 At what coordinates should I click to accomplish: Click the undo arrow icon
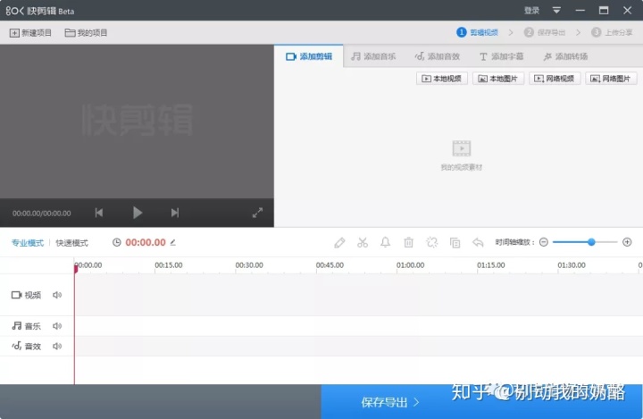[478, 242]
